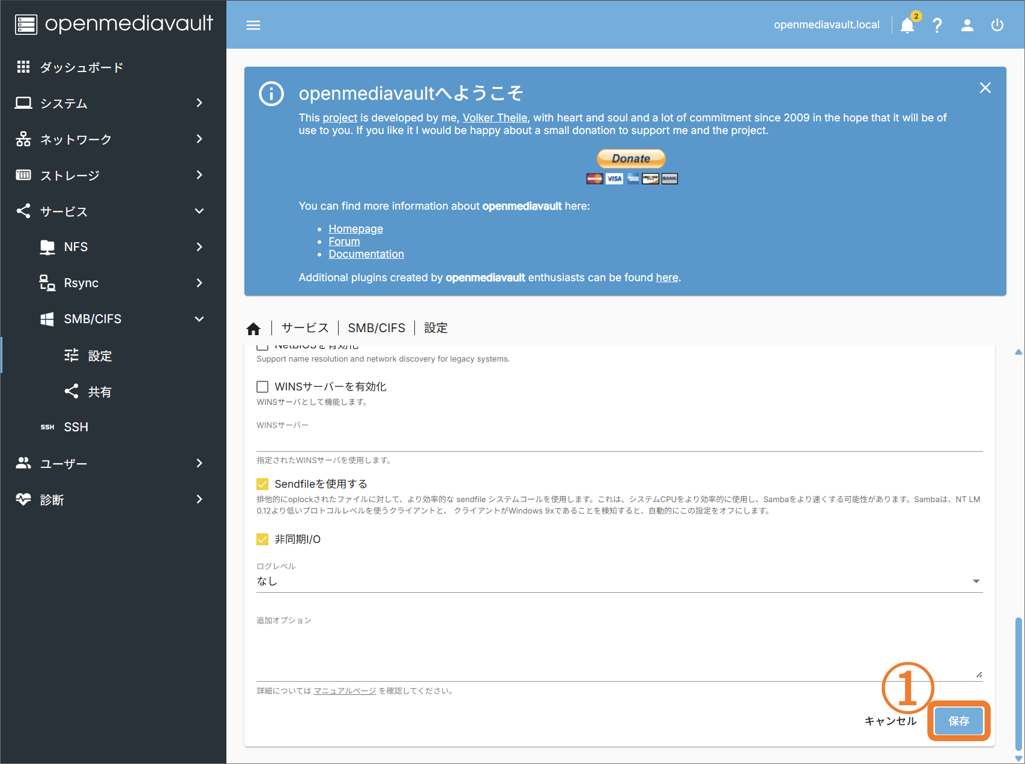The image size is (1025, 764).
Task: Click the settings sliders icon
Action: 71,355
